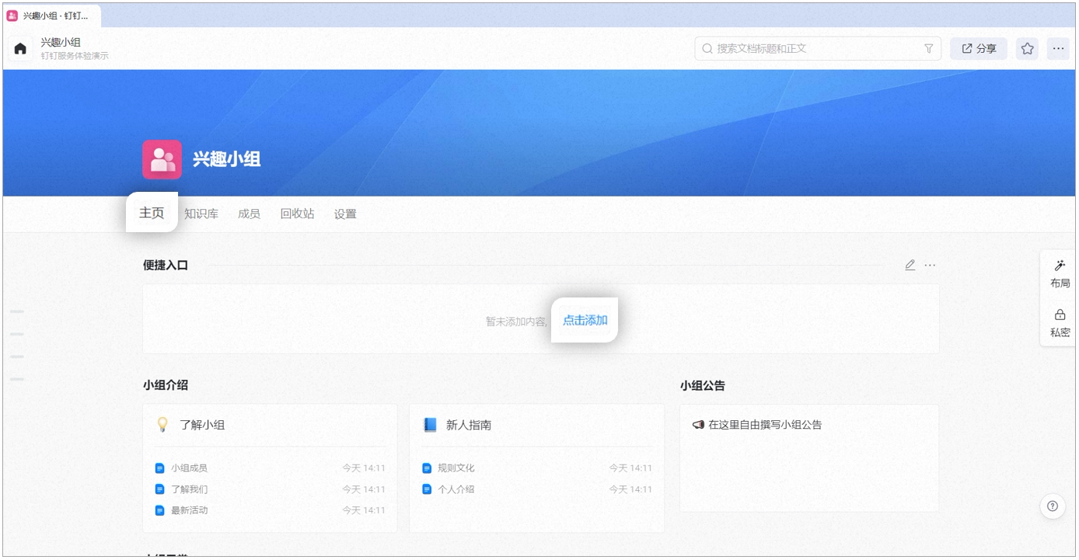Open the 便捷入口 section ellipsis menu
The width and height of the screenshot is (1079, 560).
tap(931, 265)
